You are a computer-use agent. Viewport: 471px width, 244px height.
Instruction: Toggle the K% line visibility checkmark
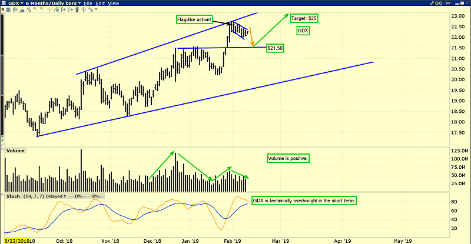pos(102,196)
